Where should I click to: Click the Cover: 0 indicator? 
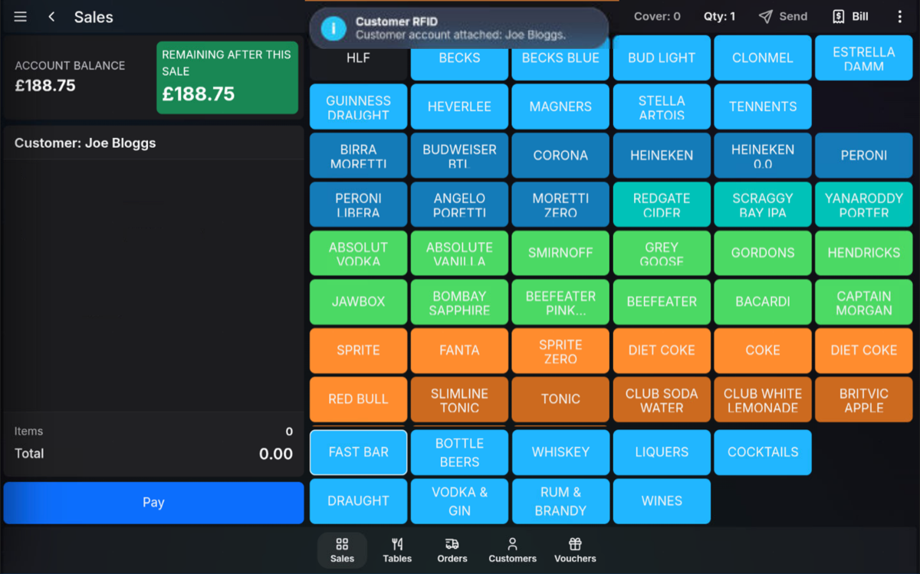click(657, 16)
